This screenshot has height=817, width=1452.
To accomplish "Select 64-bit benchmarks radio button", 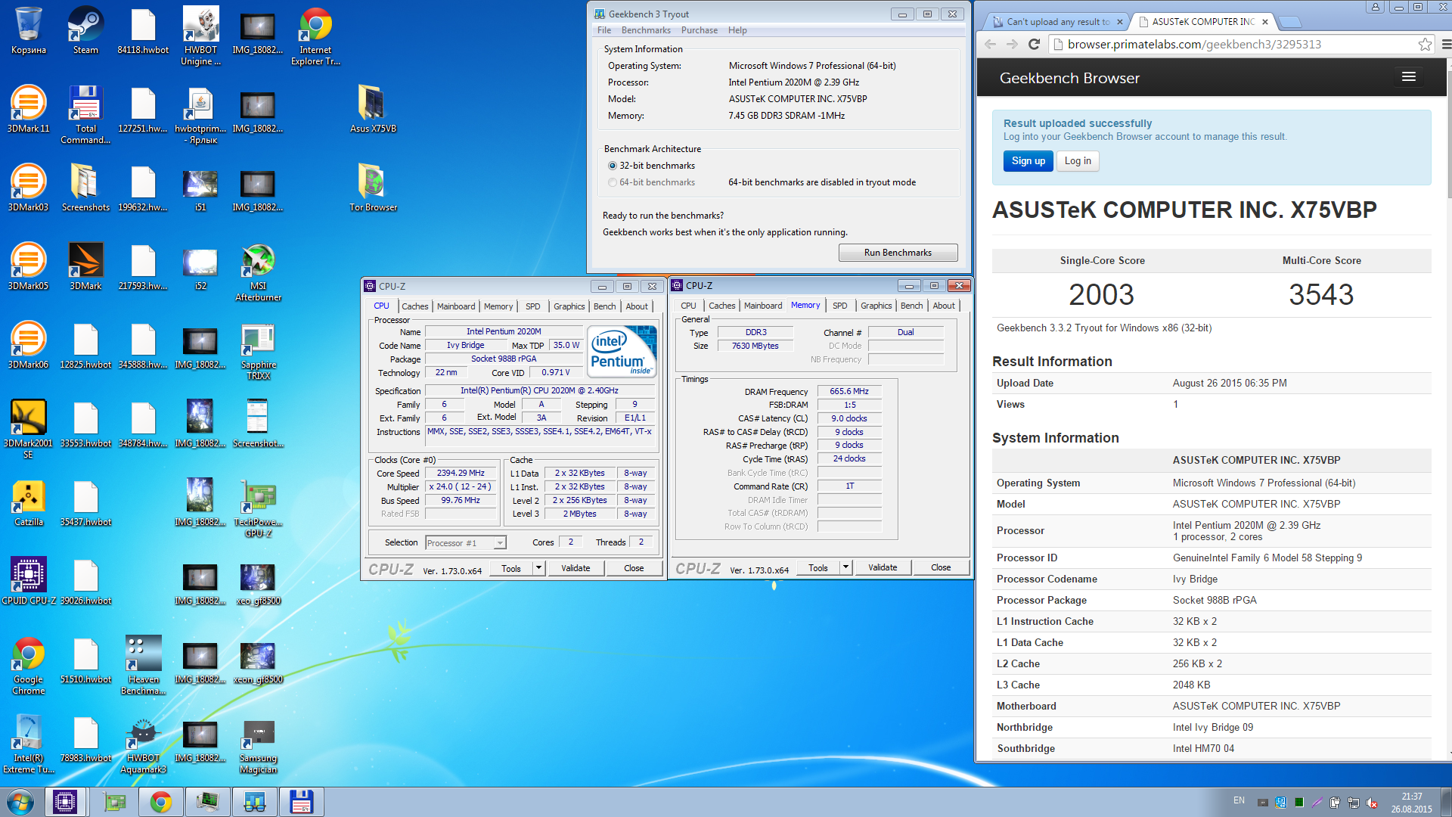I will point(613,182).
